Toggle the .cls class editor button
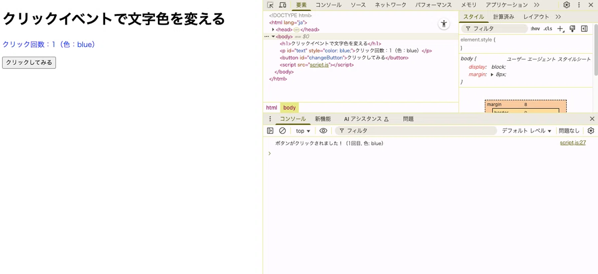The height and width of the screenshot is (274, 598). pyautogui.click(x=548, y=29)
